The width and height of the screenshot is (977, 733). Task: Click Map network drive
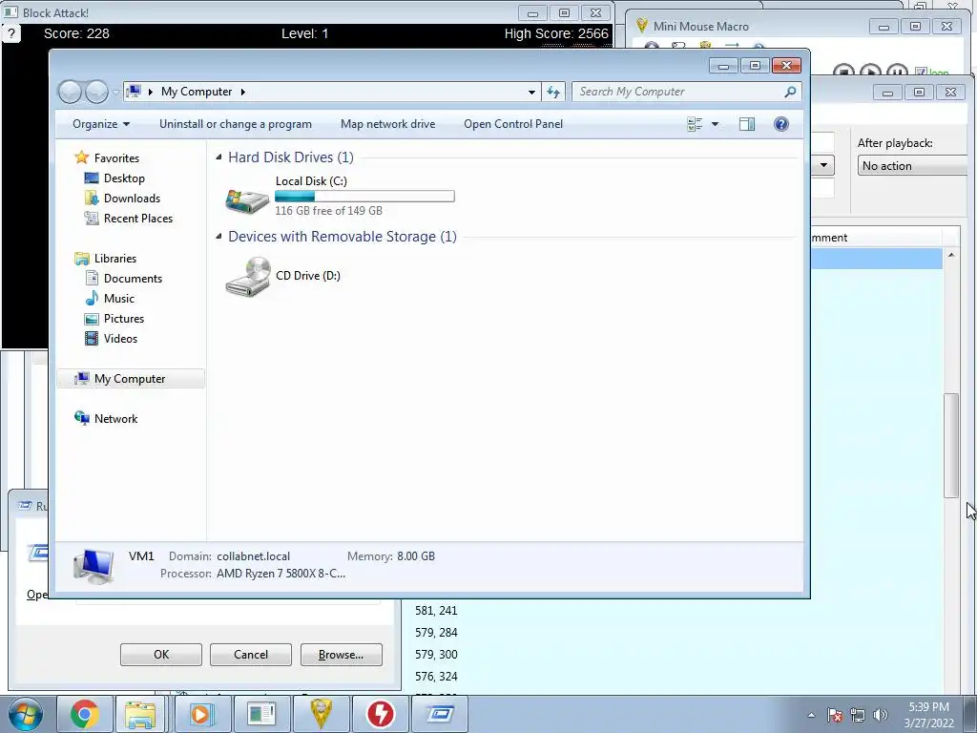click(387, 124)
